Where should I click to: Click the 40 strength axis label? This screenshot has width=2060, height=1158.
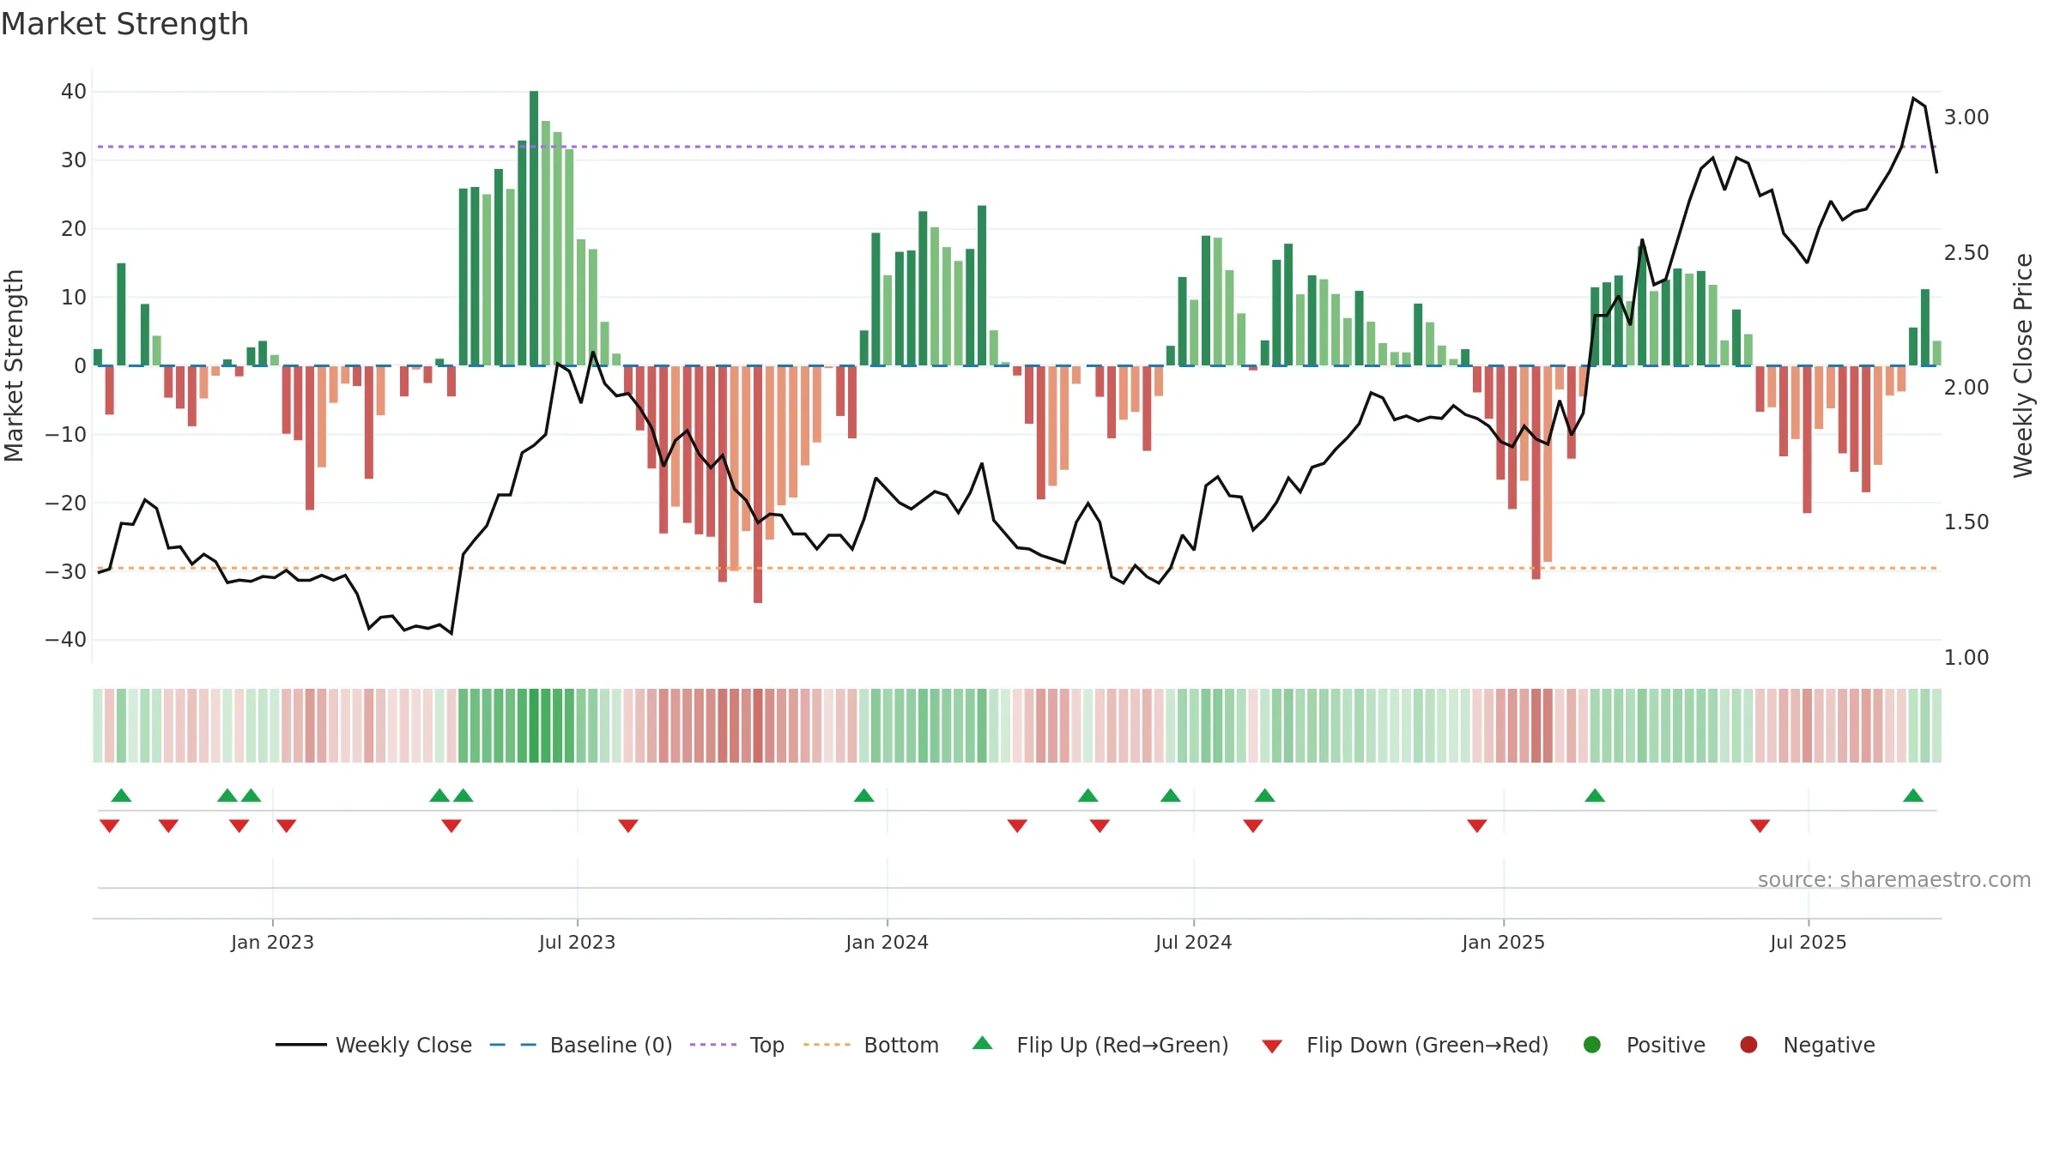tap(74, 91)
